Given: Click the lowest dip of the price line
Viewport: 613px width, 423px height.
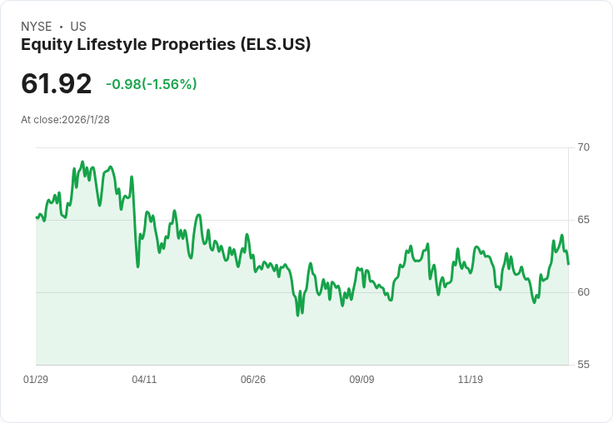Looking at the screenshot, I should click(297, 315).
